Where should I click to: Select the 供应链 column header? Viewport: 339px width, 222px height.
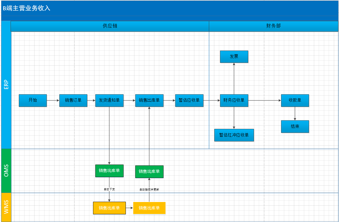click(x=110, y=26)
